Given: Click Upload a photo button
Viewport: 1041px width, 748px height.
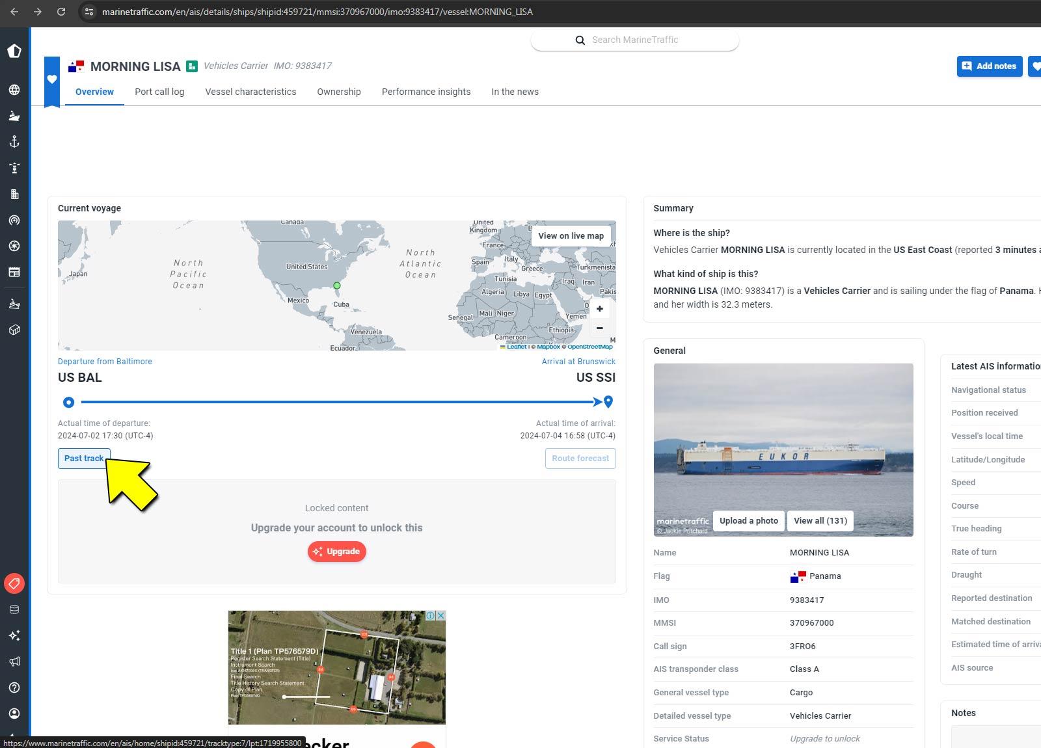Looking at the screenshot, I should tap(749, 520).
